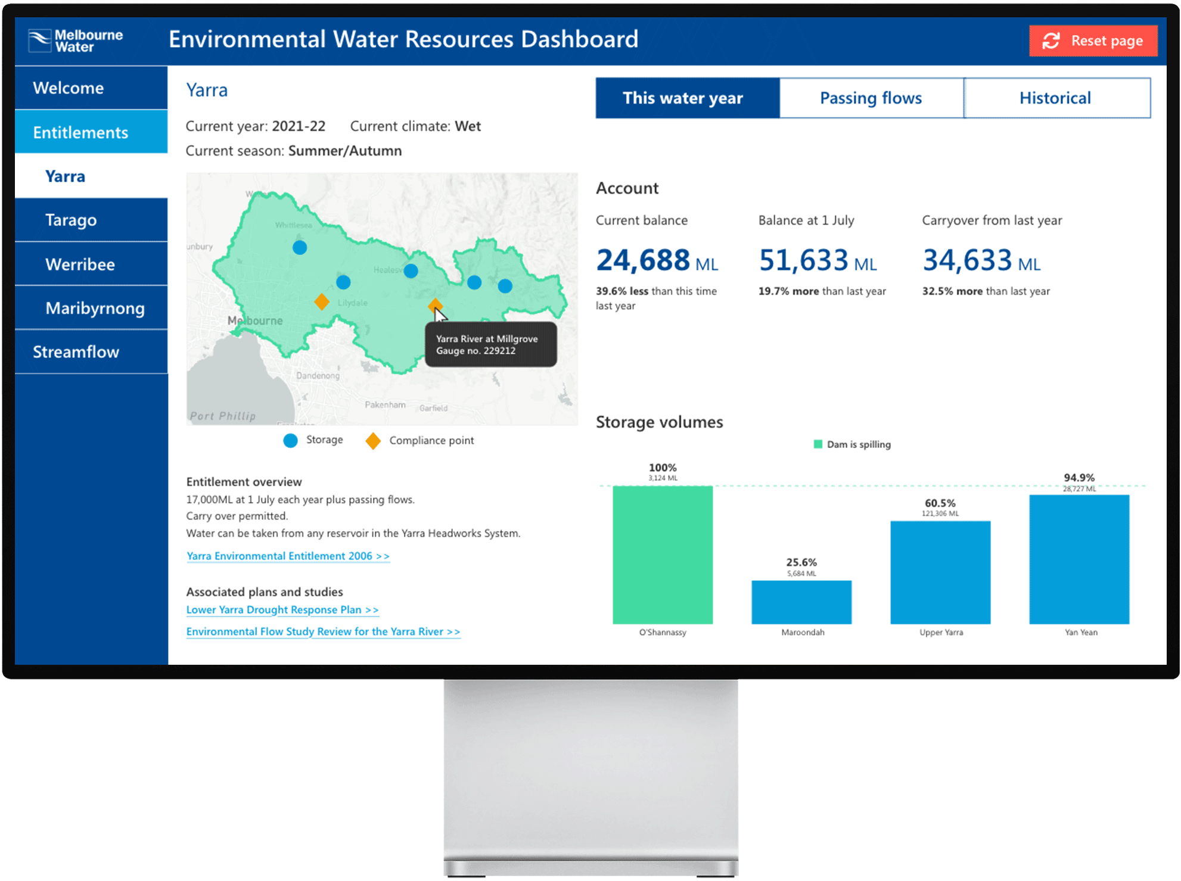This screenshot has width=1181, height=881.
Task: Click the O'Shannassy storage bar
Action: [663, 555]
